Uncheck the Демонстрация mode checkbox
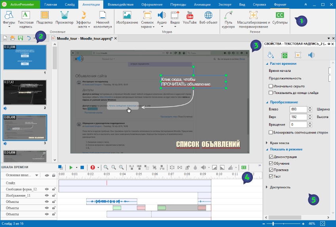Viewport: 336px width, 227px height. (271, 156)
